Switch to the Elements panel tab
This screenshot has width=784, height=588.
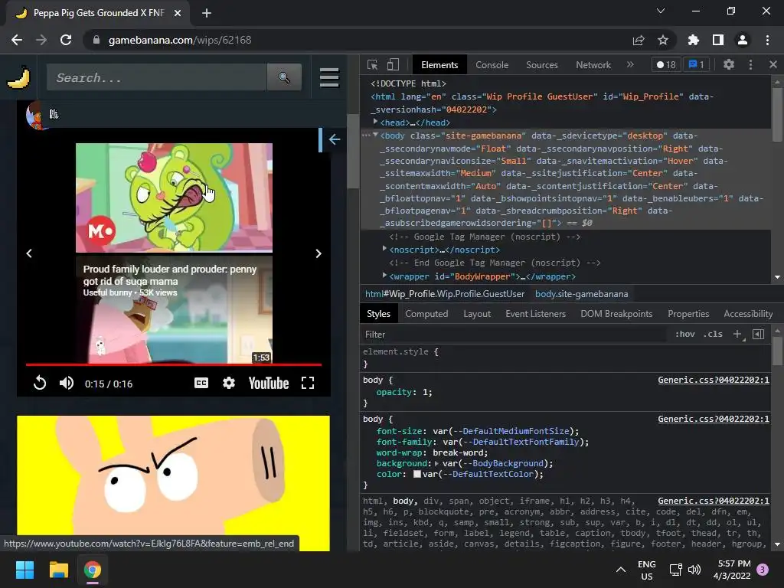point(439,65)
